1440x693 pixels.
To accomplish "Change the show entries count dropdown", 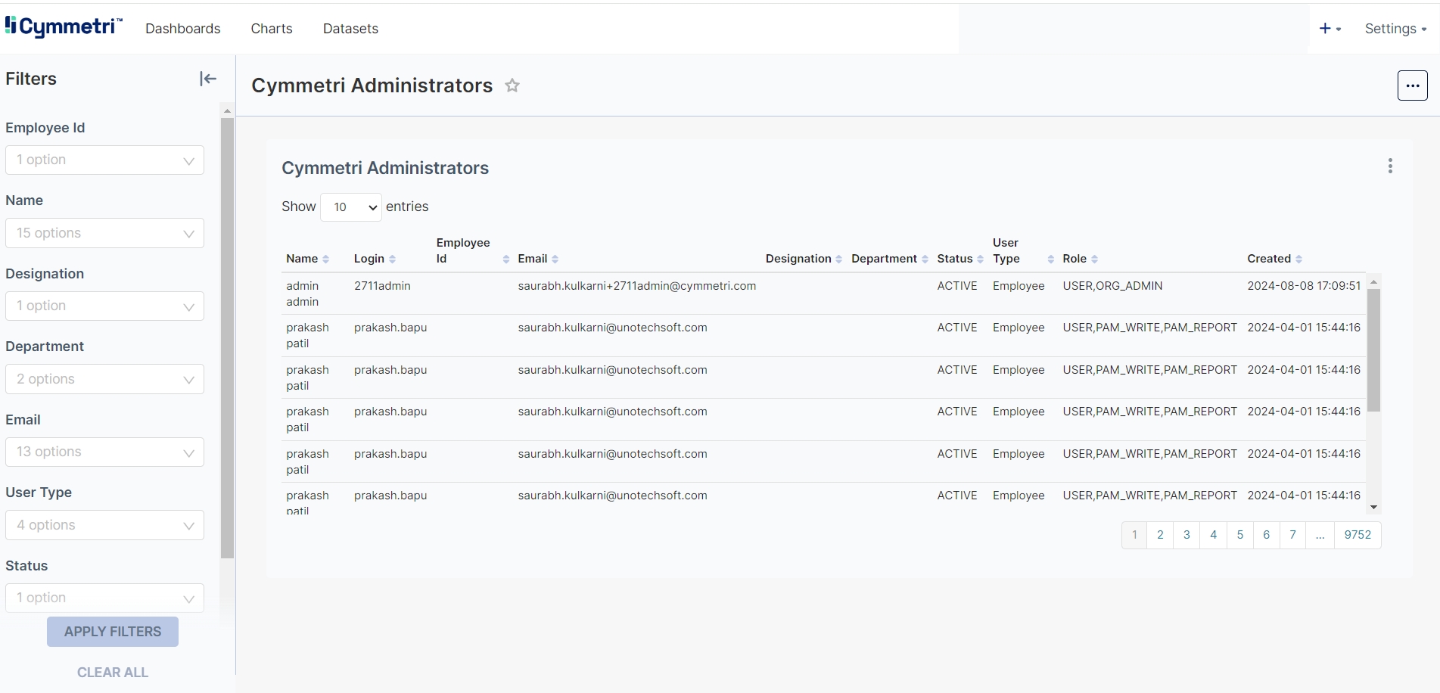I will 351,207.
